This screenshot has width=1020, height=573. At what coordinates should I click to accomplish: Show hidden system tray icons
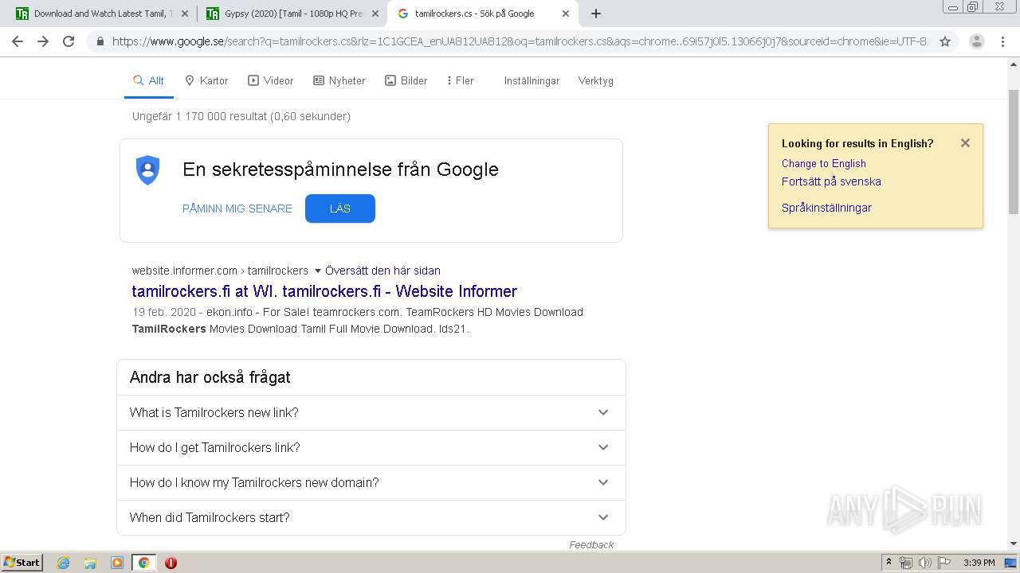(889, 563)
